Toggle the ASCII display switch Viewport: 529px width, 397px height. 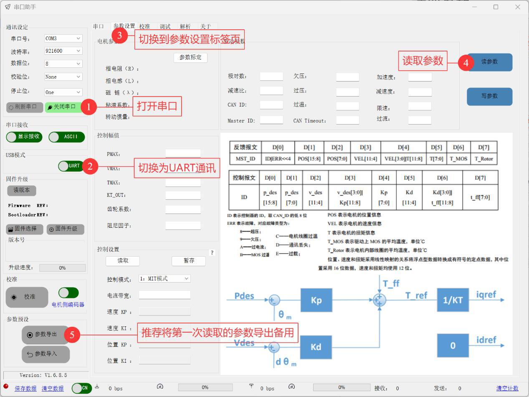pyautogui.click(x=66, y=137)
